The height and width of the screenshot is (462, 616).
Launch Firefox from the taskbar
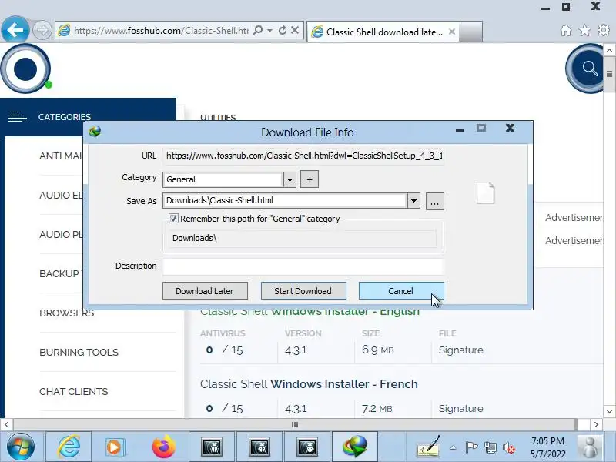164,447
